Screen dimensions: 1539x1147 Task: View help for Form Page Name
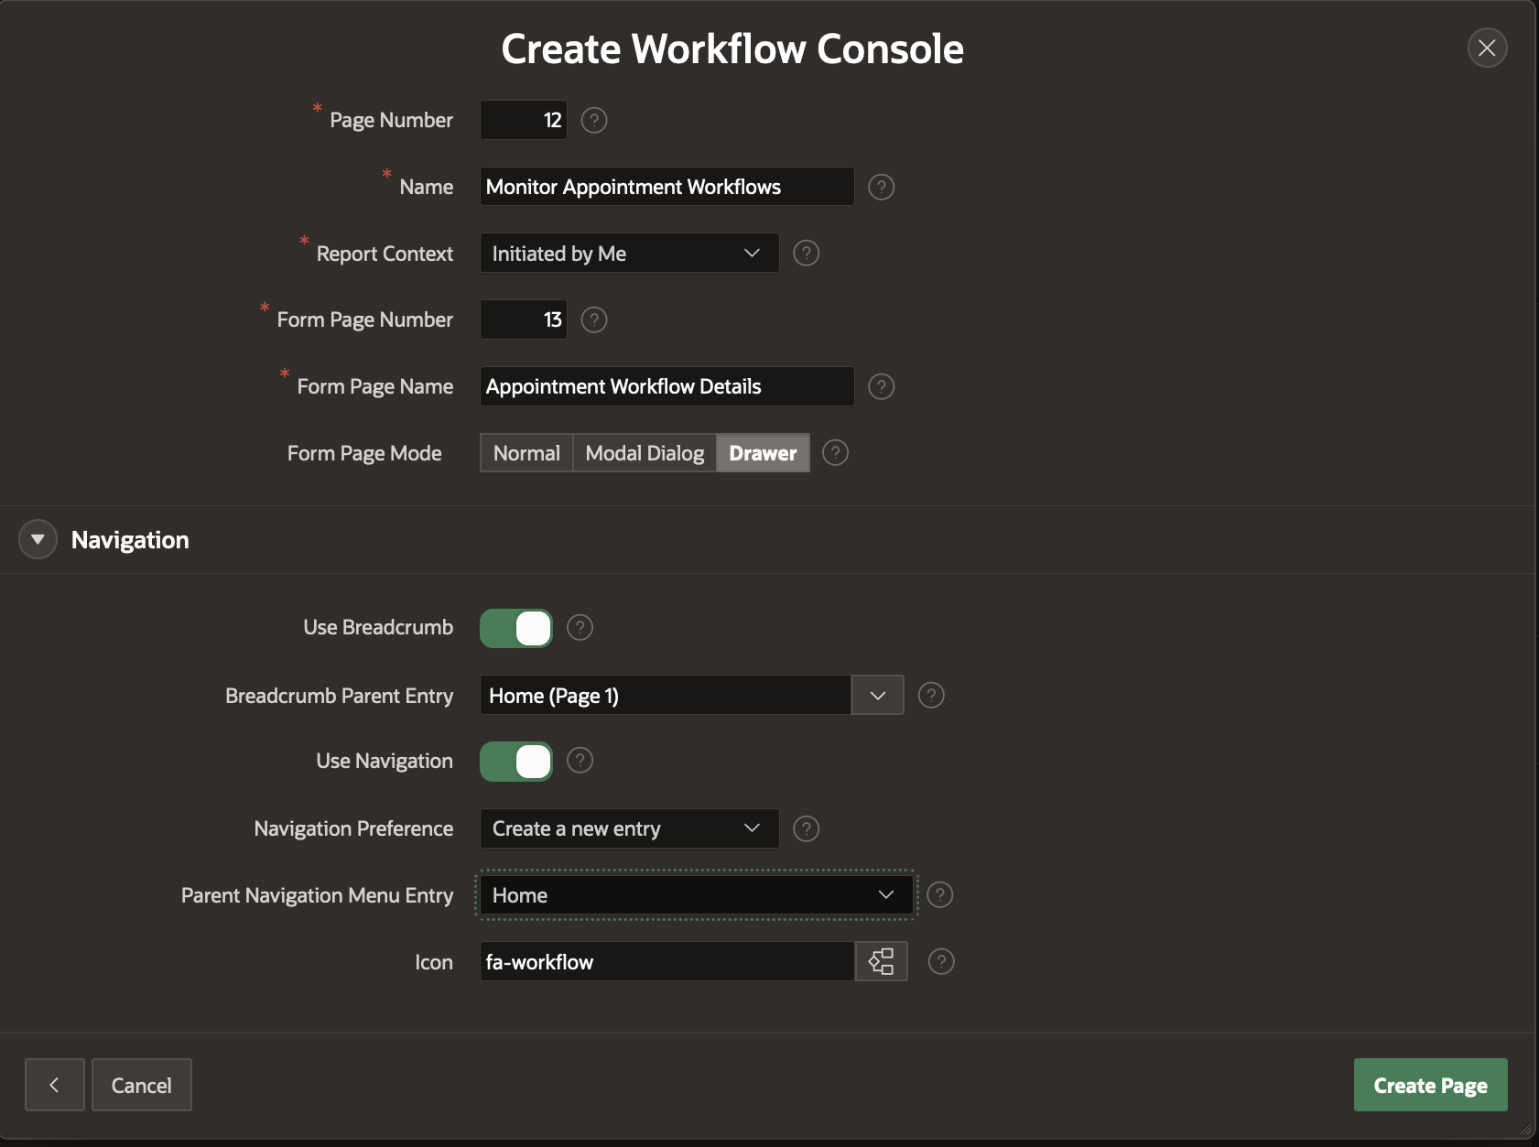(x=881, y=386)
